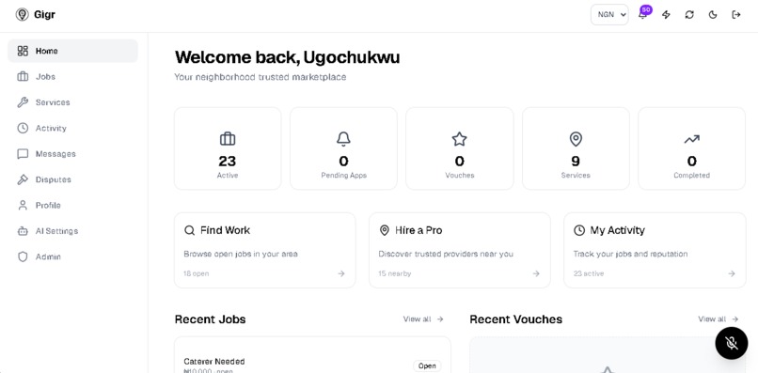Open the Find Work card
758x373 pixels.
[265, 250]
